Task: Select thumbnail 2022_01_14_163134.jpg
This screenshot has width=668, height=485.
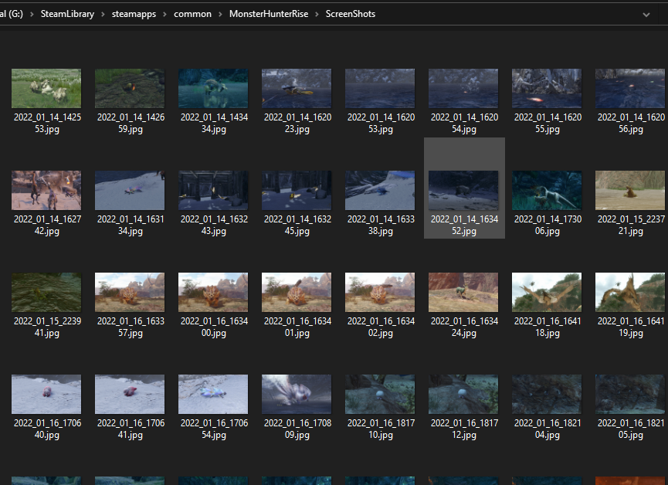Action: pyautogui.click(x=130, y=190)
